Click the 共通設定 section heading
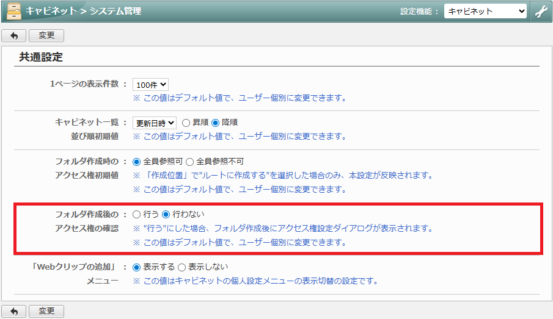 click(41, 57)
